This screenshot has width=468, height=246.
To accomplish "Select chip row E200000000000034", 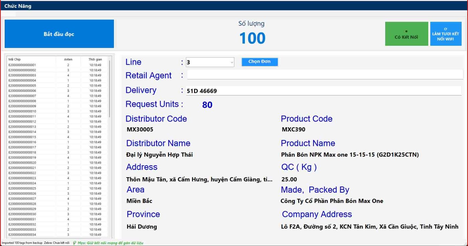I will pyautogui.click(x=22, y=235).
